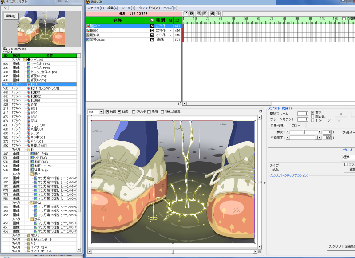Viewport: 355px width, 258px height.
Task: Toggle the グリッド grid checkbox
Action: click(x=134, y=111)
